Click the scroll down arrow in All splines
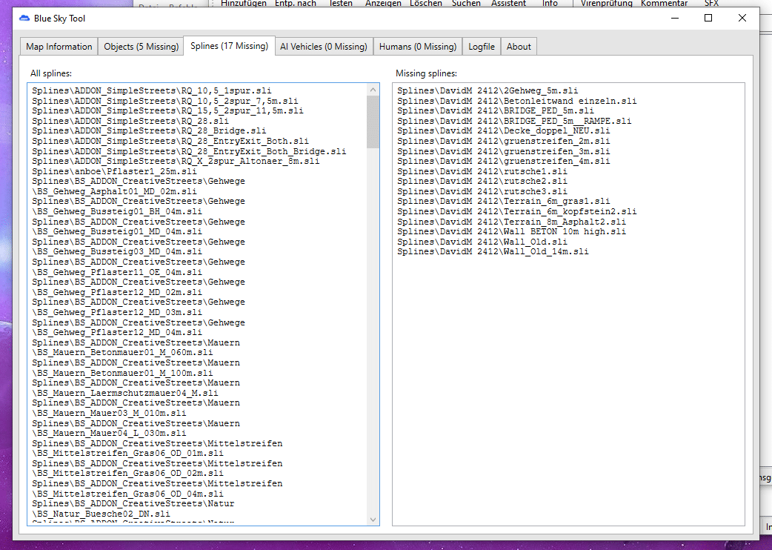The height and width of the screenshot is (550, 772). coord(373,520)
